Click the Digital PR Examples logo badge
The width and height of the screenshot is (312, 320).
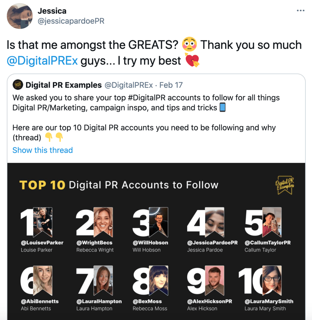pyautogui.click(x=284, y=185)
